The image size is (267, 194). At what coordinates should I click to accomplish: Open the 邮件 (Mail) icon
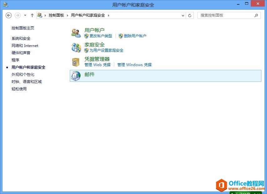tap(90, 75)
